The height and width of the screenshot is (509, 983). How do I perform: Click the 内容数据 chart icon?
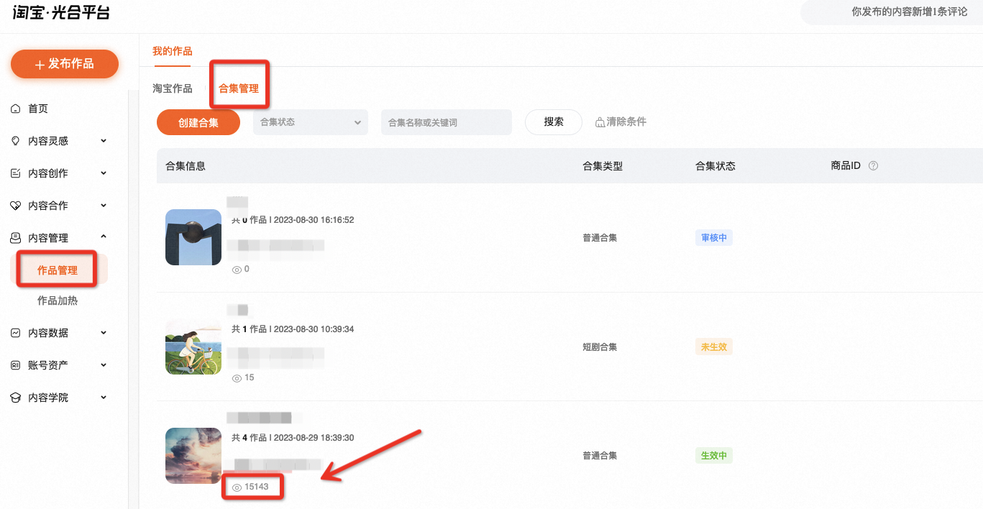coord(16,333)
